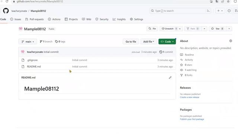
Task: Edit README.md with the pencil icon
Action: coord(170,78)
